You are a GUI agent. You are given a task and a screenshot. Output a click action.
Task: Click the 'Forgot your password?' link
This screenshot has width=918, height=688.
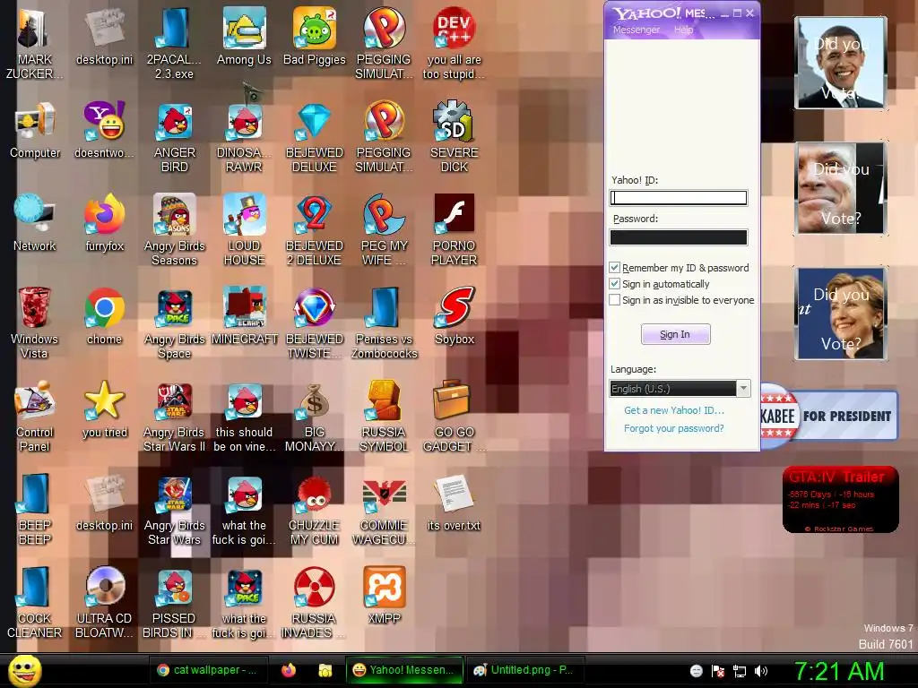[x=674, y=428]
